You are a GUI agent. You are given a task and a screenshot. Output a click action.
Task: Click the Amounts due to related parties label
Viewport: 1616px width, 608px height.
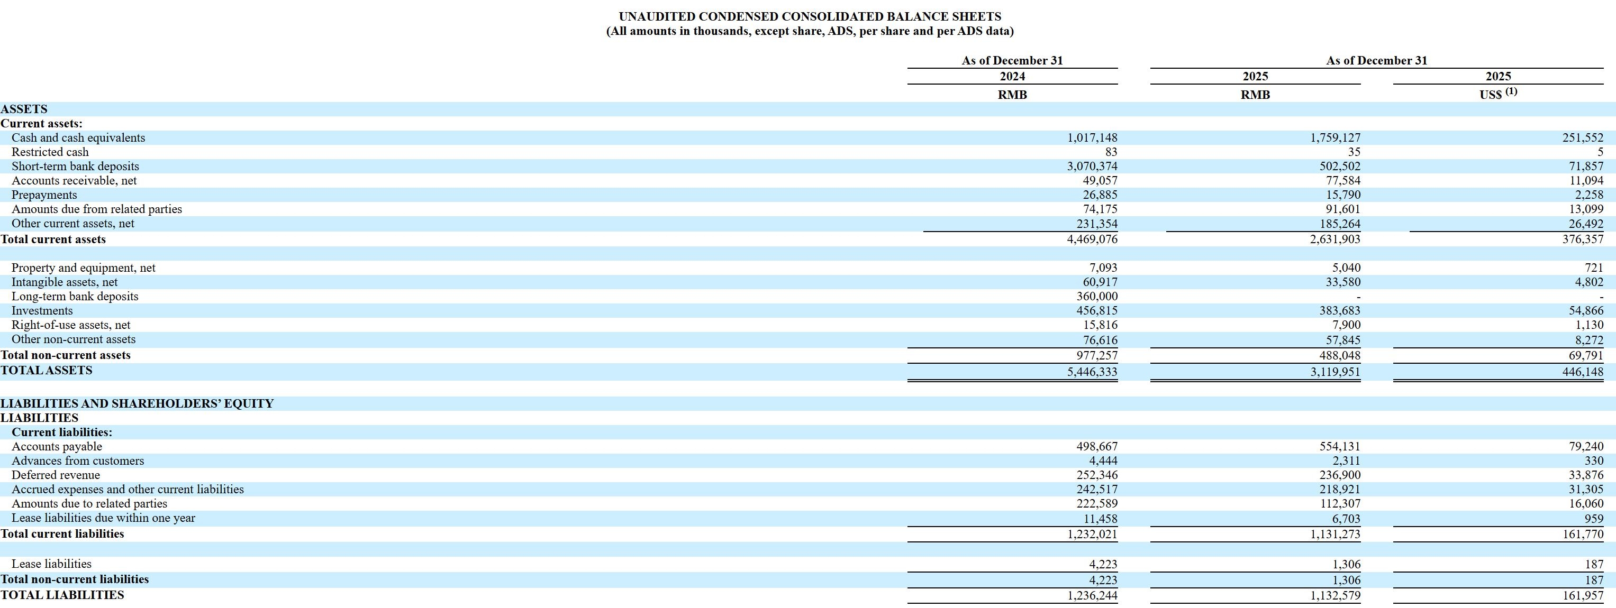point(89,504)
